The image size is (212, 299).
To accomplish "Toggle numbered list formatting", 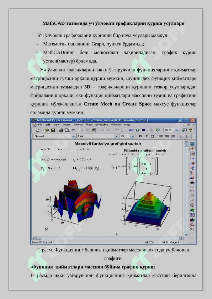I will 187,136.
